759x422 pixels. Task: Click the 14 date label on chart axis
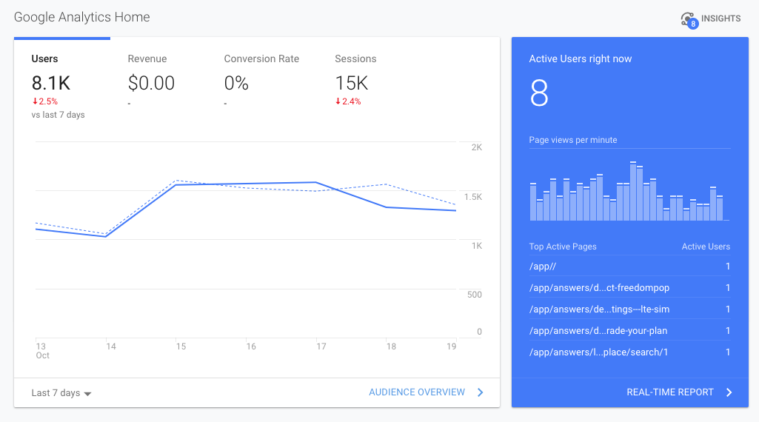(111, 346)
